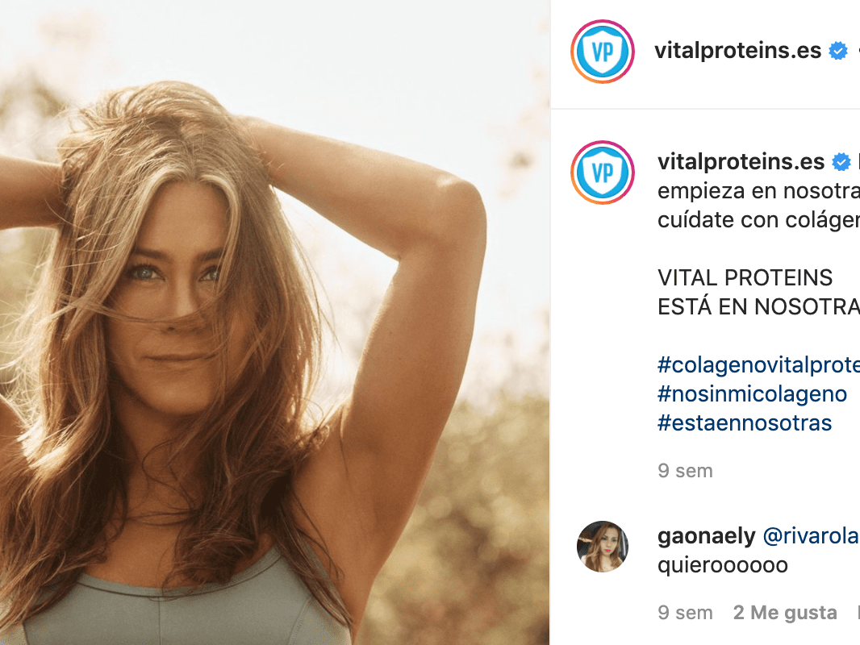This screenshot has height=645, width=860.
Task: Click the caption's 9 sem timestamp
Action: point(685,471)
